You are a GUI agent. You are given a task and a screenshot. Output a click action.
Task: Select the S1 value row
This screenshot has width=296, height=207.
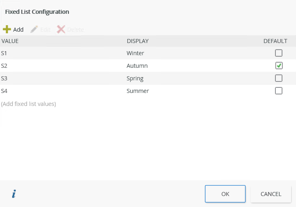click(4, 53)
